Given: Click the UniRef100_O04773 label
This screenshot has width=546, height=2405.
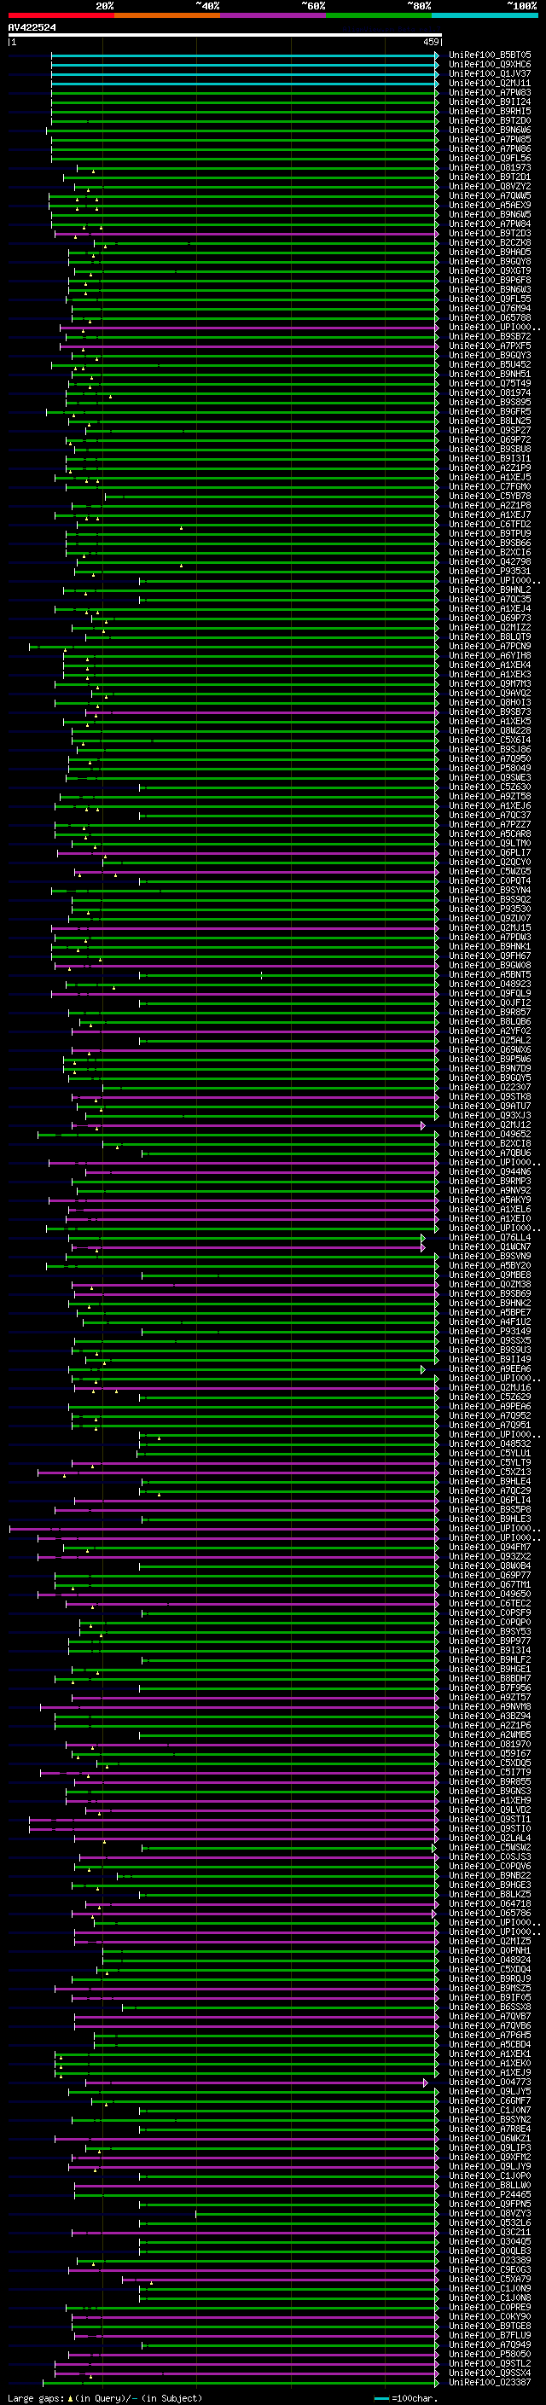Looking at the screenshot, I should coord(490,2082).
